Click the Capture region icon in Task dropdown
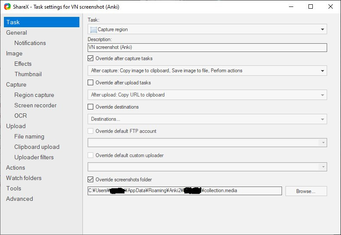This screenshot has width=341, height=235. 94,30
